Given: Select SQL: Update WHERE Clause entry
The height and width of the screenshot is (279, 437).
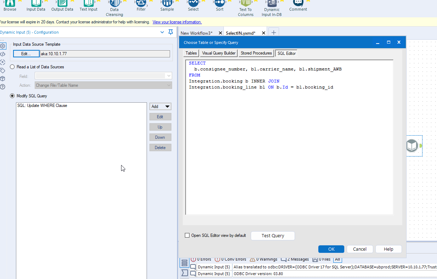Looking at the screenshot, I should 42,106.
